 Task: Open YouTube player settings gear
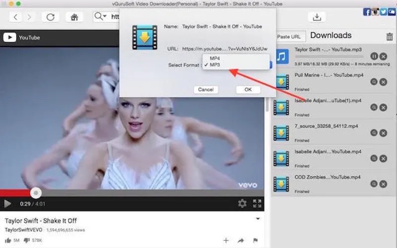point(242,203)
